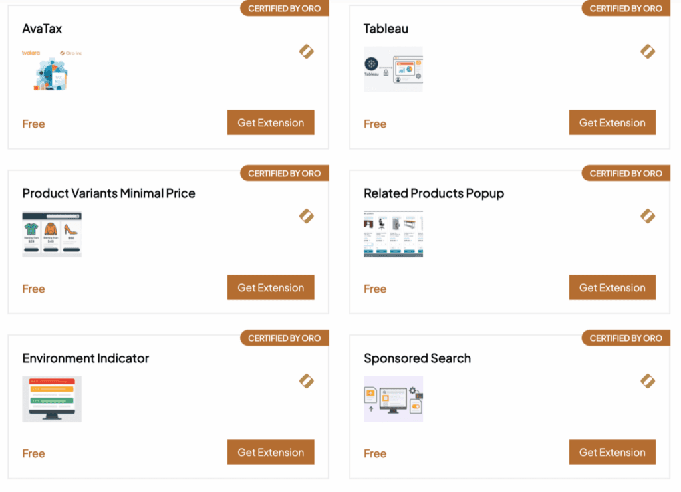
Task: Click Get Extension for Tableau
Action: pyautogui.click(x=612, y=122)
